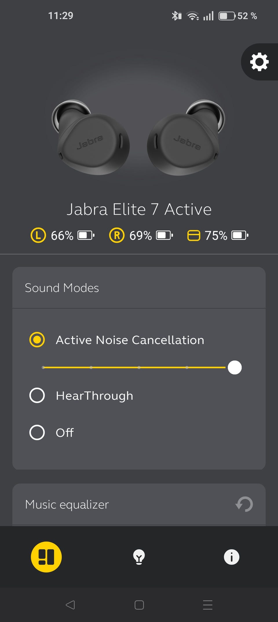
Task: Tap the left Jabra earbud image
Action: (91, 138)
